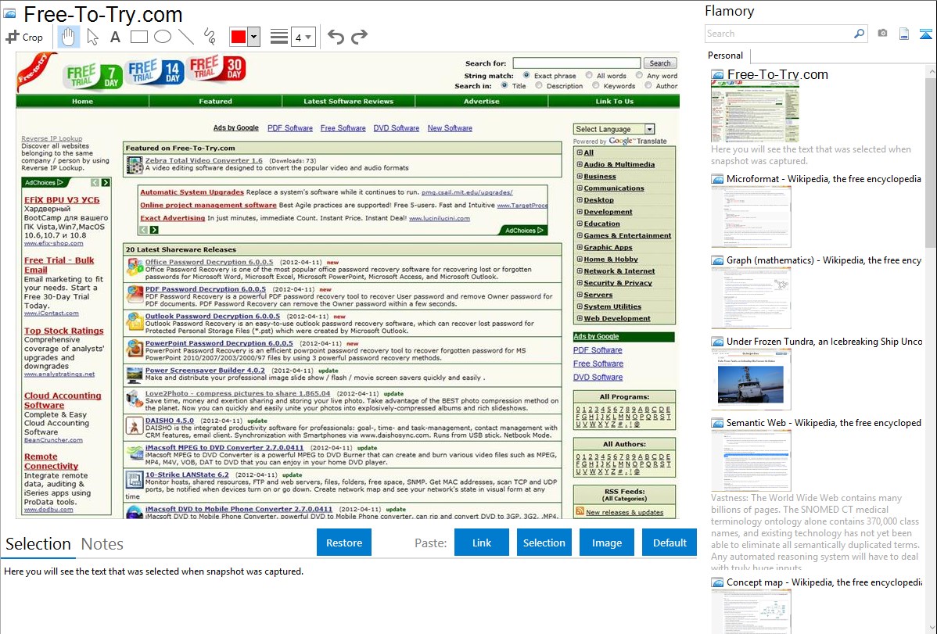Open Graph (mathematics) snapshot thumbnail

coord(751,298)
